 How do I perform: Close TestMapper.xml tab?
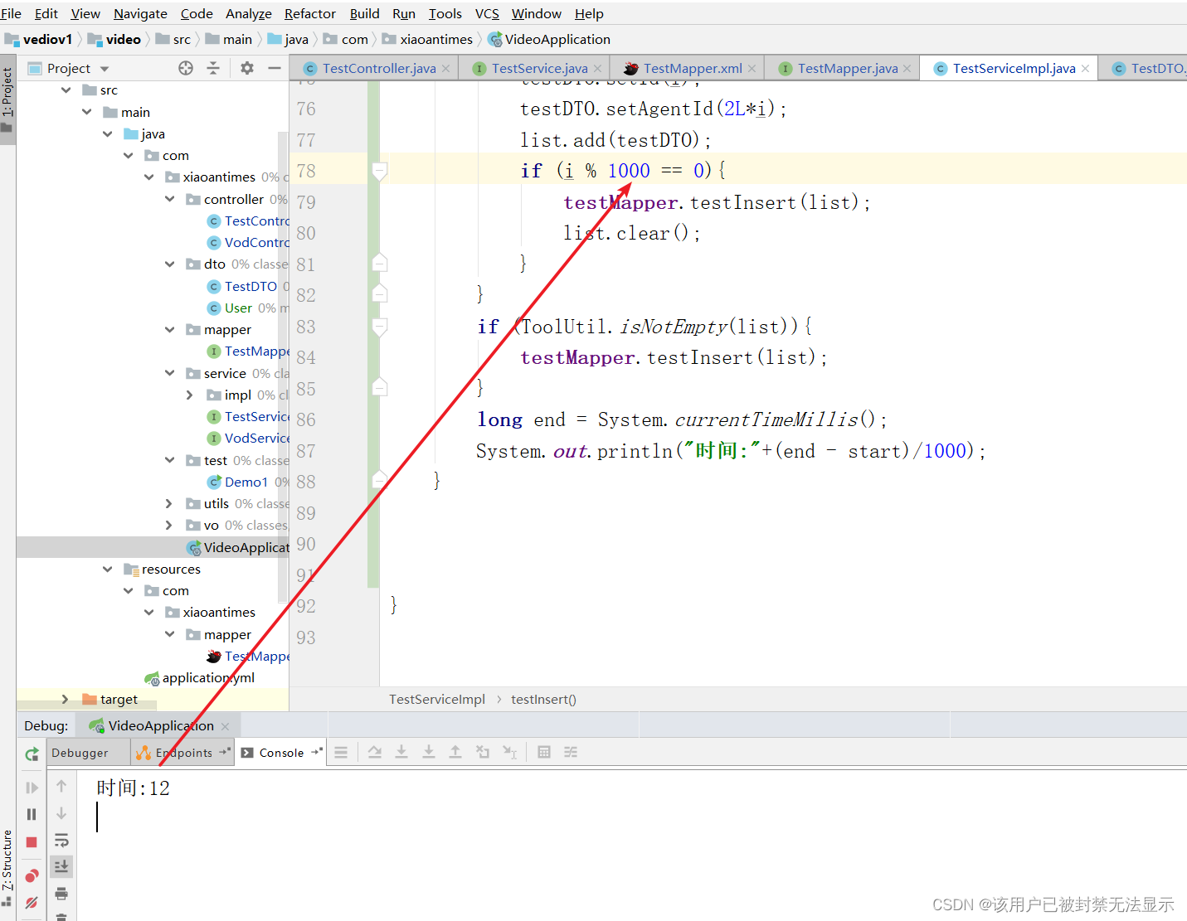pos(752,69)
